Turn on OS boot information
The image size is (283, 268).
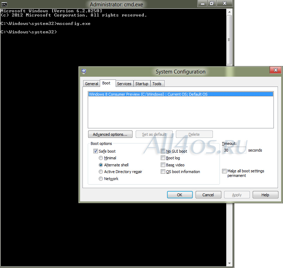pyautogui.click(x=163, y=172)
